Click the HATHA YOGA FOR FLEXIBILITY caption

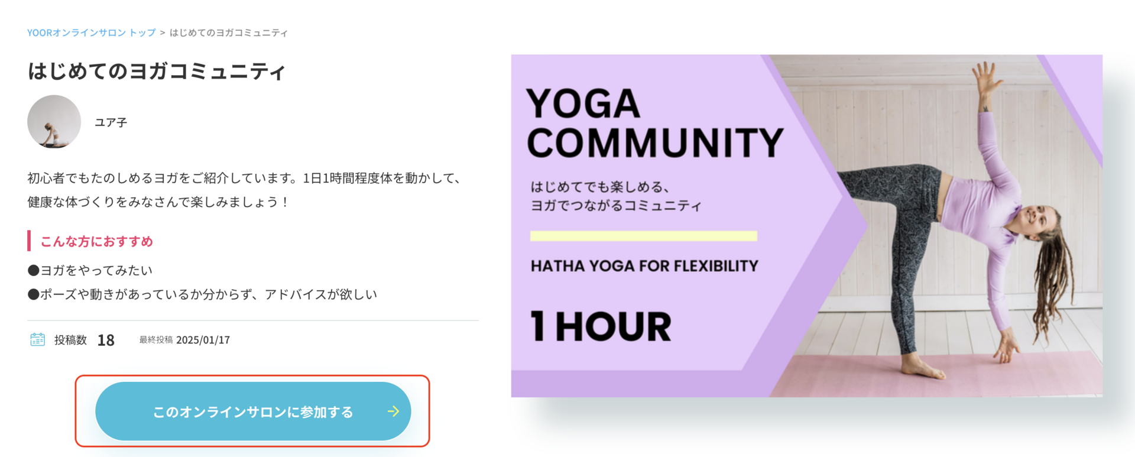(x=644, y=266)
